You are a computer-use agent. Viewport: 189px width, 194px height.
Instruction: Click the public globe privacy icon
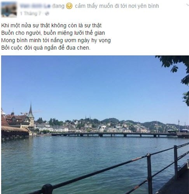[47, 14]
